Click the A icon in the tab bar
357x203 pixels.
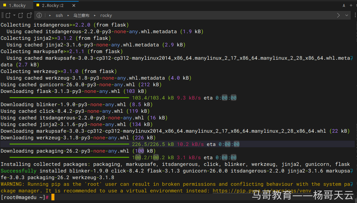[344, 5]
